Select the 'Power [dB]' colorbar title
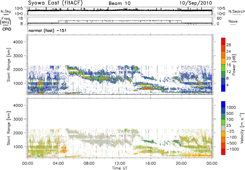Viewport: 245px width, 170px height. click(234, 65)
